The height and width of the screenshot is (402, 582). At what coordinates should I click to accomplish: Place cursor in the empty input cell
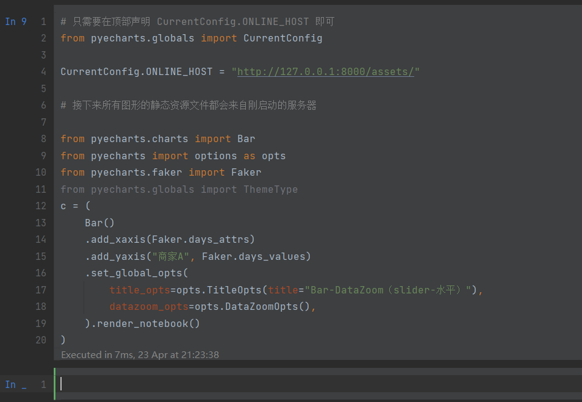pos(183,384)
